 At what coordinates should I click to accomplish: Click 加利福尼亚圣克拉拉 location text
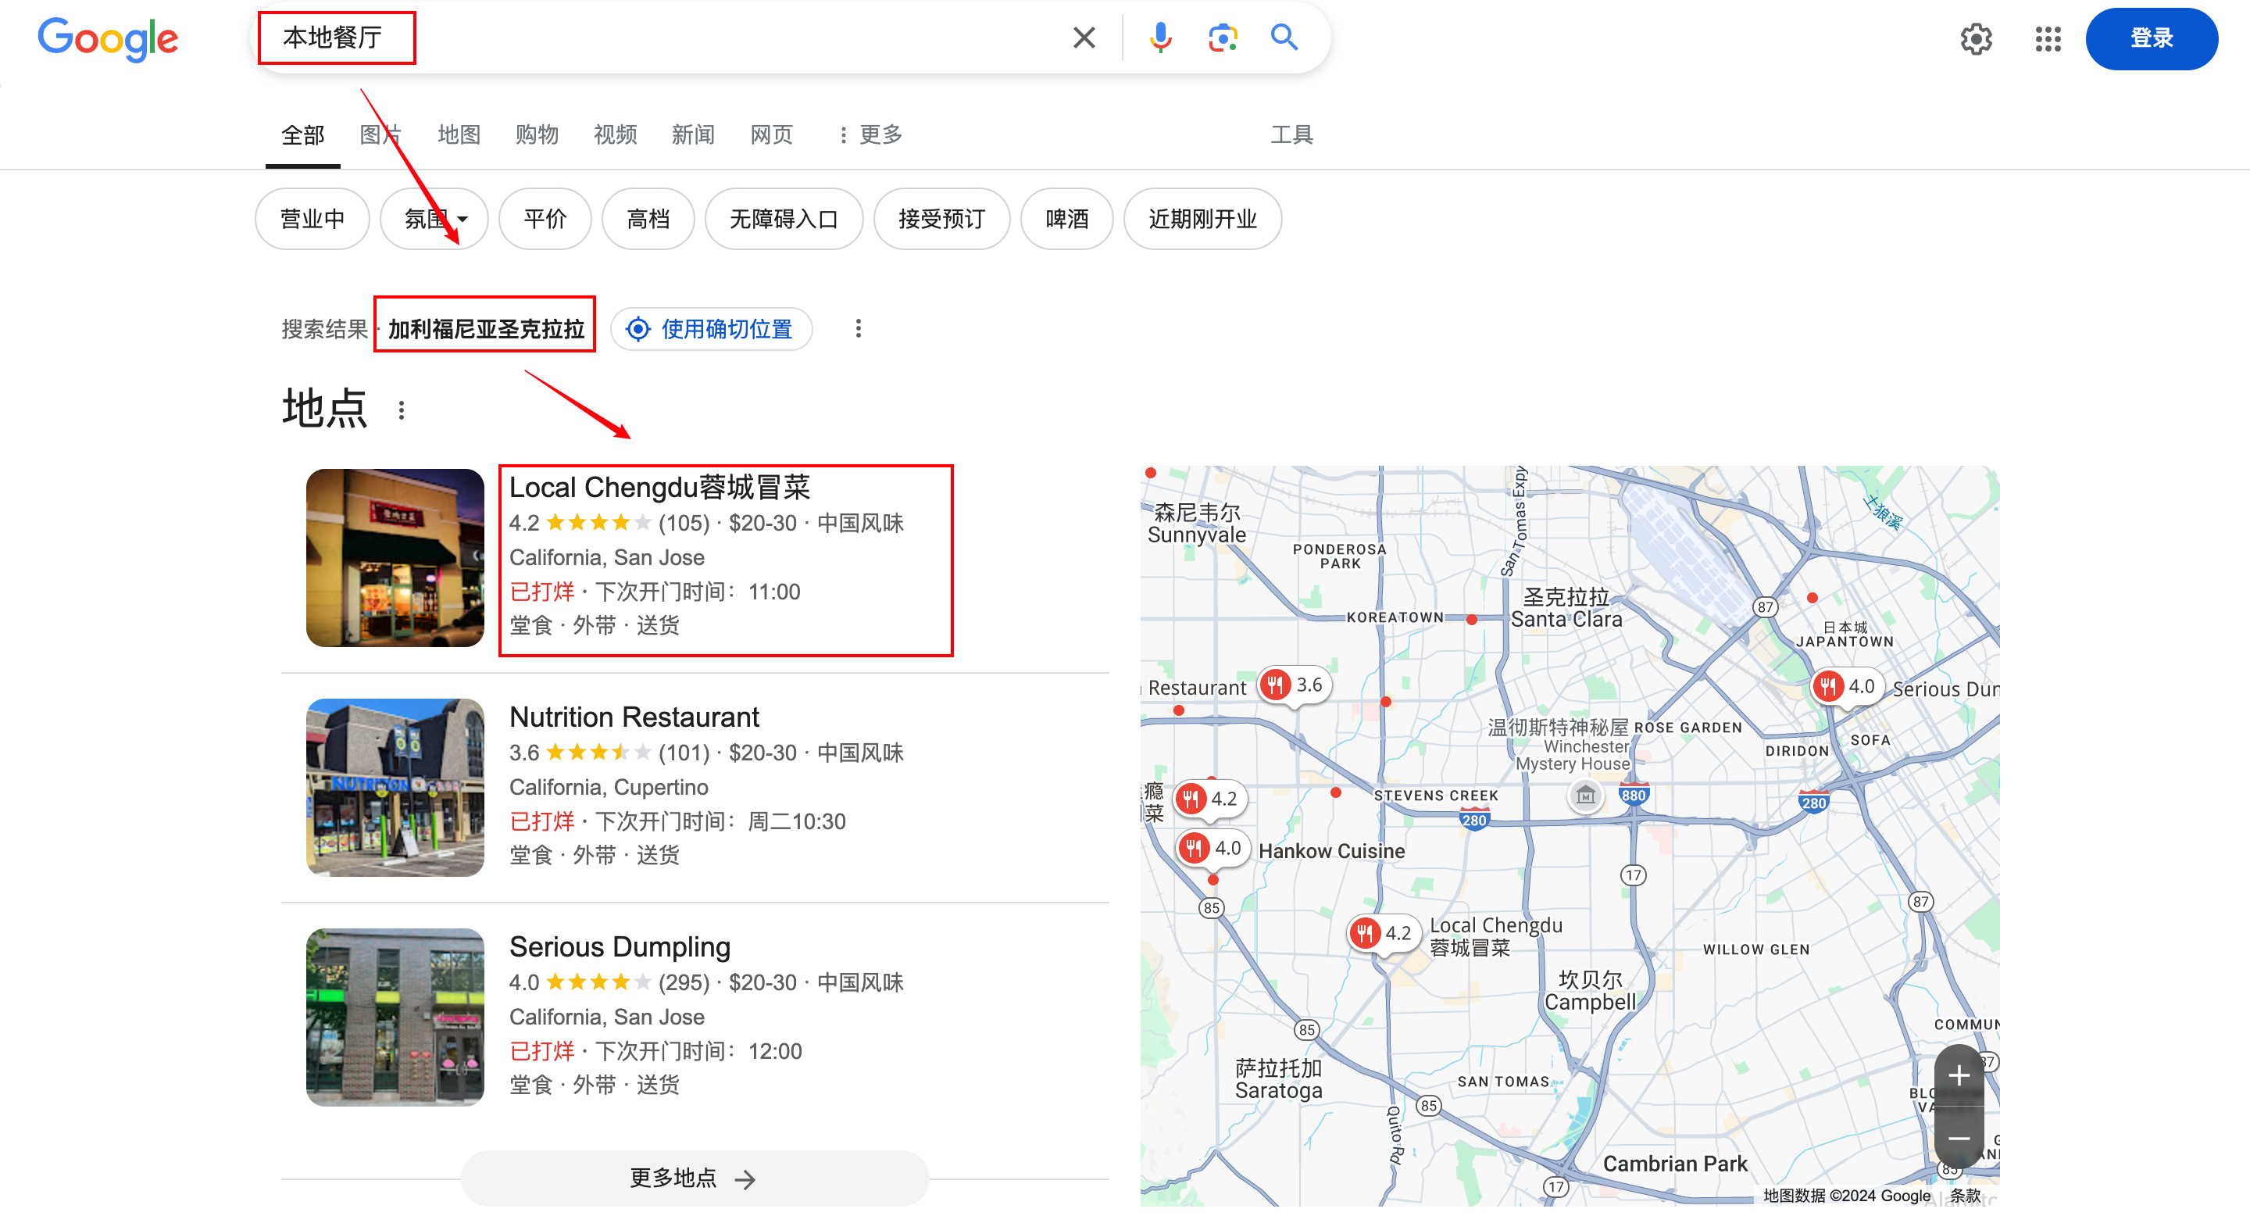pos(486,329)
